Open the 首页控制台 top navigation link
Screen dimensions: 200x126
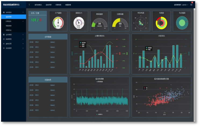[38, 5]
